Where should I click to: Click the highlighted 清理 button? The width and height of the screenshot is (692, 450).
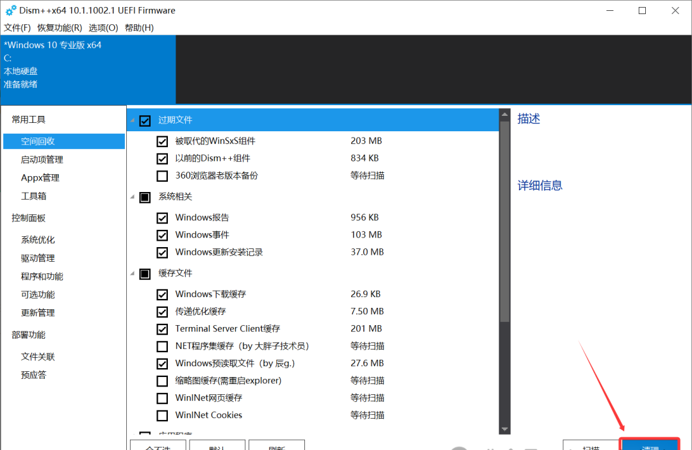point(650,446)
